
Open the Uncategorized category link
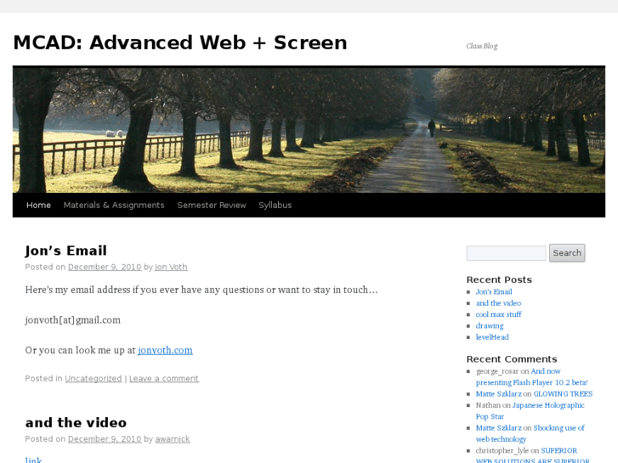click(x=94, y=378)
